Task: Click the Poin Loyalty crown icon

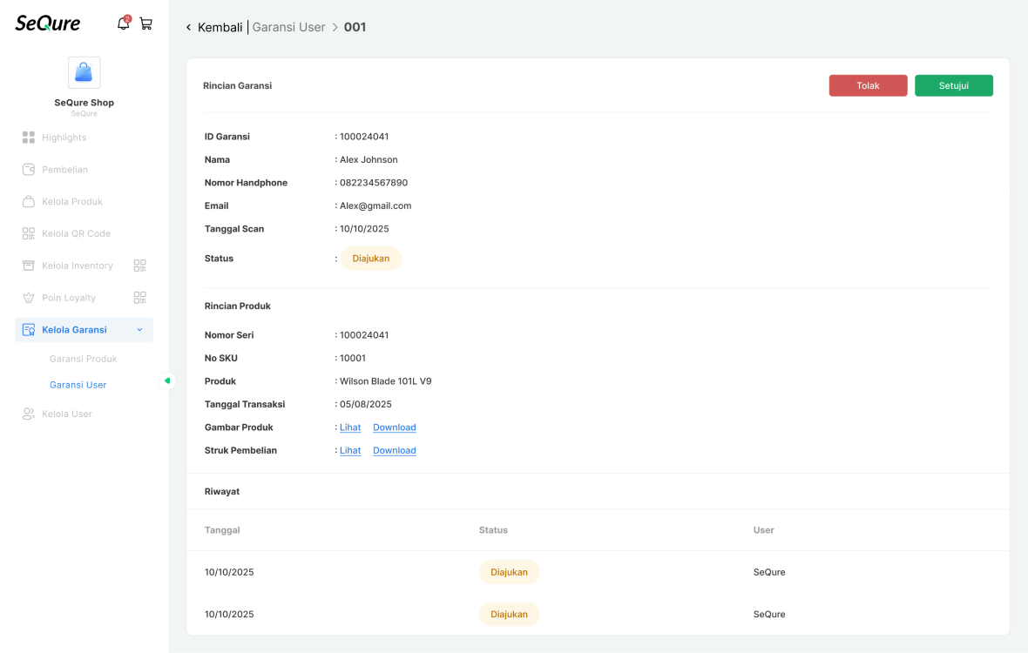Action: (x=28, y=298)
